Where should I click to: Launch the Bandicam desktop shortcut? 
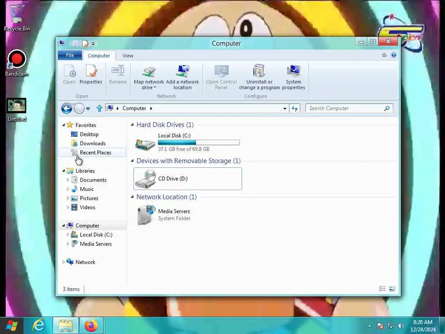tap(17, 63)
